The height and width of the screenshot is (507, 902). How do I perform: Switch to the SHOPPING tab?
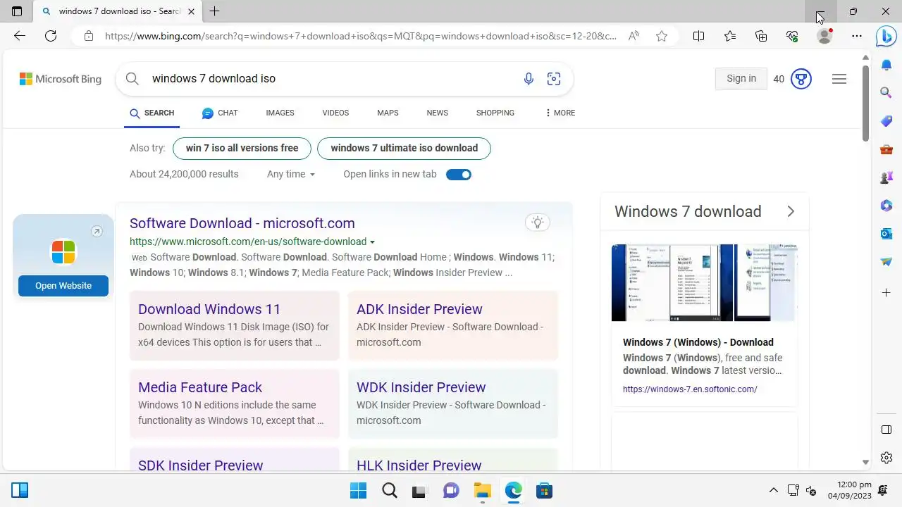tap(495, 113)
